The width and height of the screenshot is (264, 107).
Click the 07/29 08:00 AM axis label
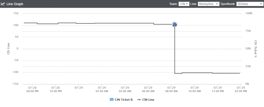click(171, 89)
